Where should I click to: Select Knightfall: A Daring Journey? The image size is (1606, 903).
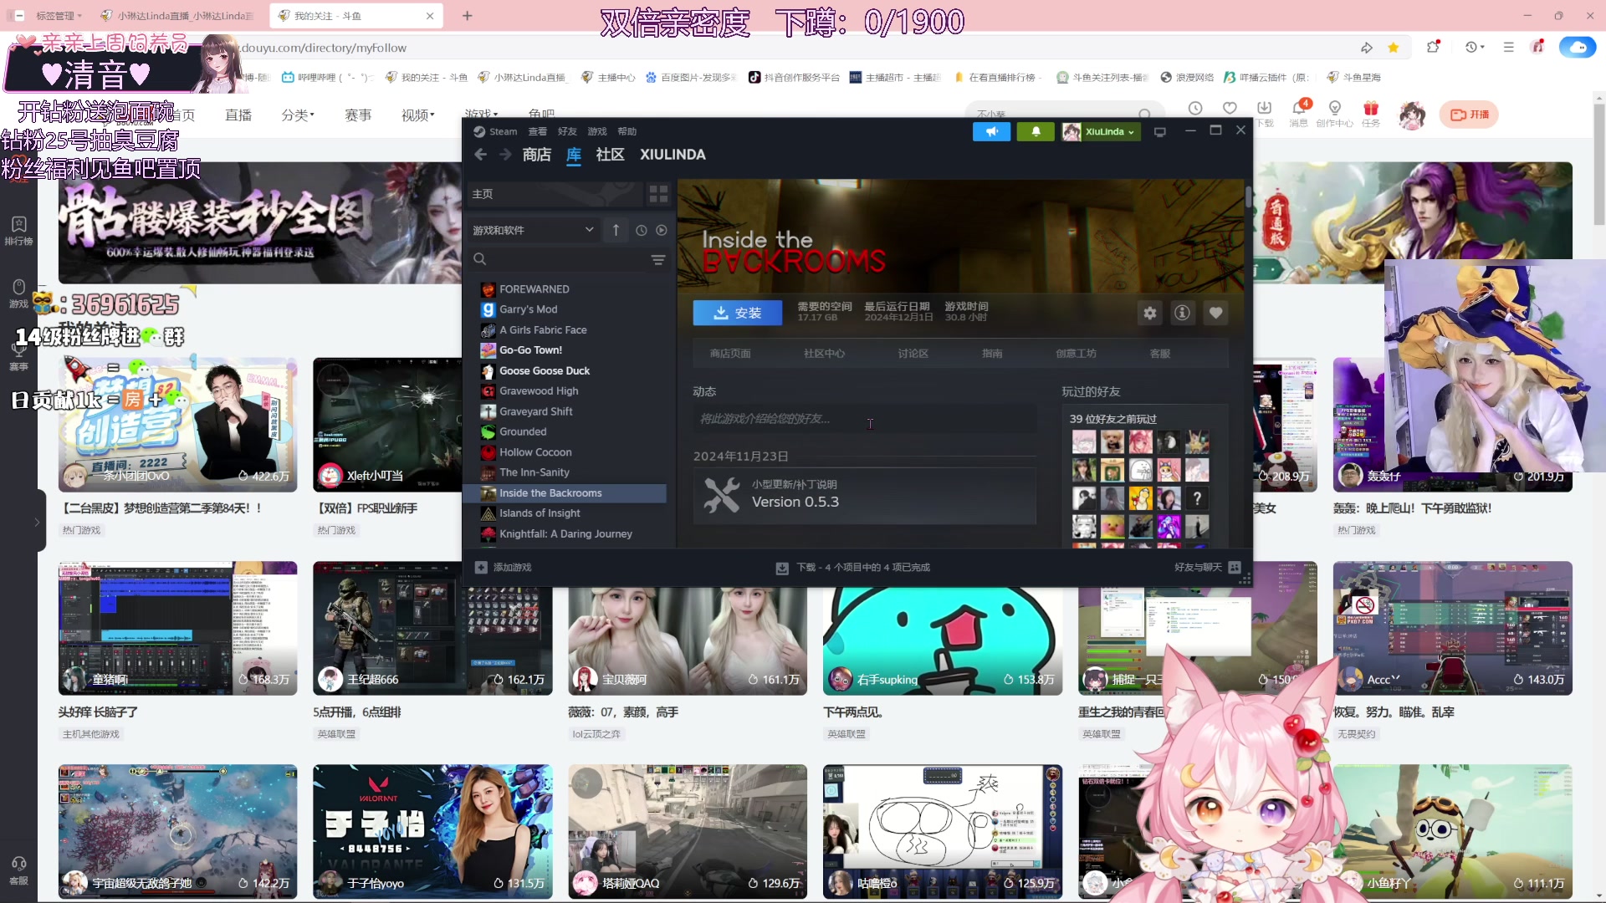(x=565, y=533)
